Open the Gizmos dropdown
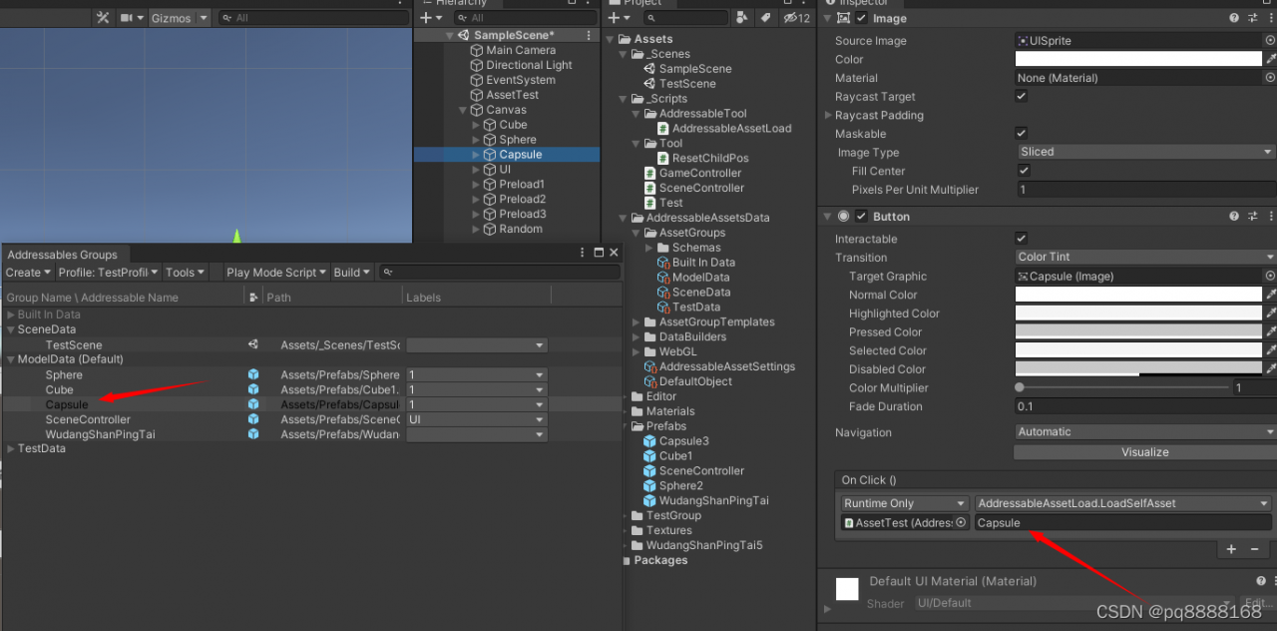The width and height of the screenshot is (1277, 631). click(180, 18)
